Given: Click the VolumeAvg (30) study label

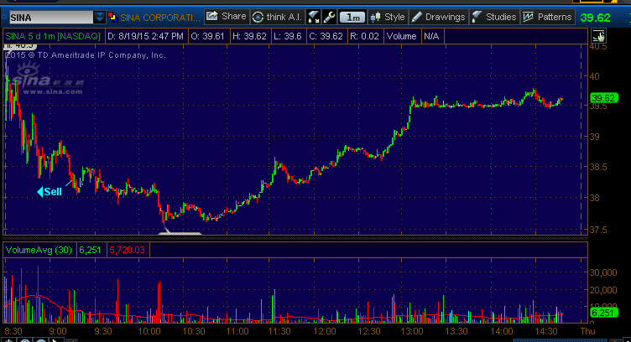Looking at the screenshot, I should pyautogui.click(x=39, y=250).
